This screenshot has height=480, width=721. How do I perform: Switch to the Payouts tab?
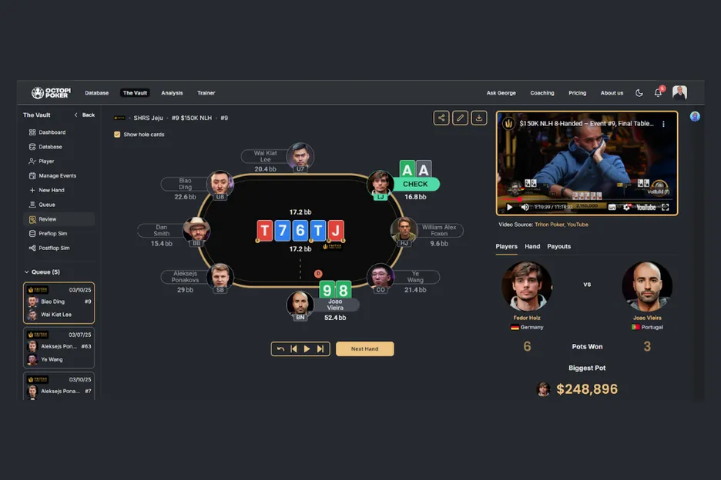pyautogui.click(x=558, y=246)
